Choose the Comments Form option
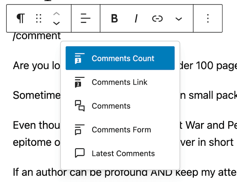Image resolution: width=237 pixels, height=182 pixels. coord(121,129)
